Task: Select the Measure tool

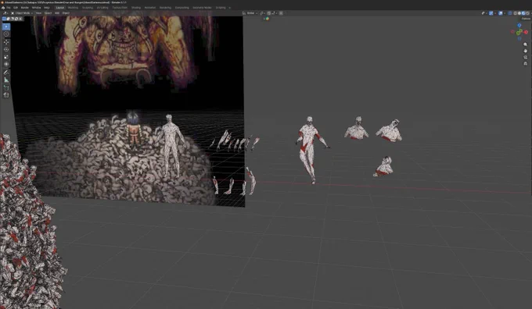Action: pos(6,80)
